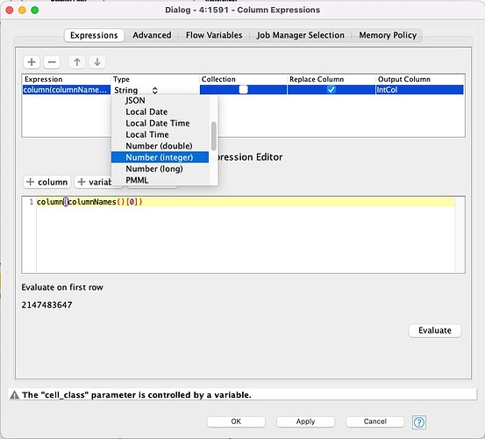485x439 pixels.
Task: Switch to the Advanced tab
Action: click(x=152, y=35)
